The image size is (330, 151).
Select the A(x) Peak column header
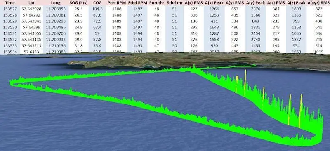pos(214,3)
